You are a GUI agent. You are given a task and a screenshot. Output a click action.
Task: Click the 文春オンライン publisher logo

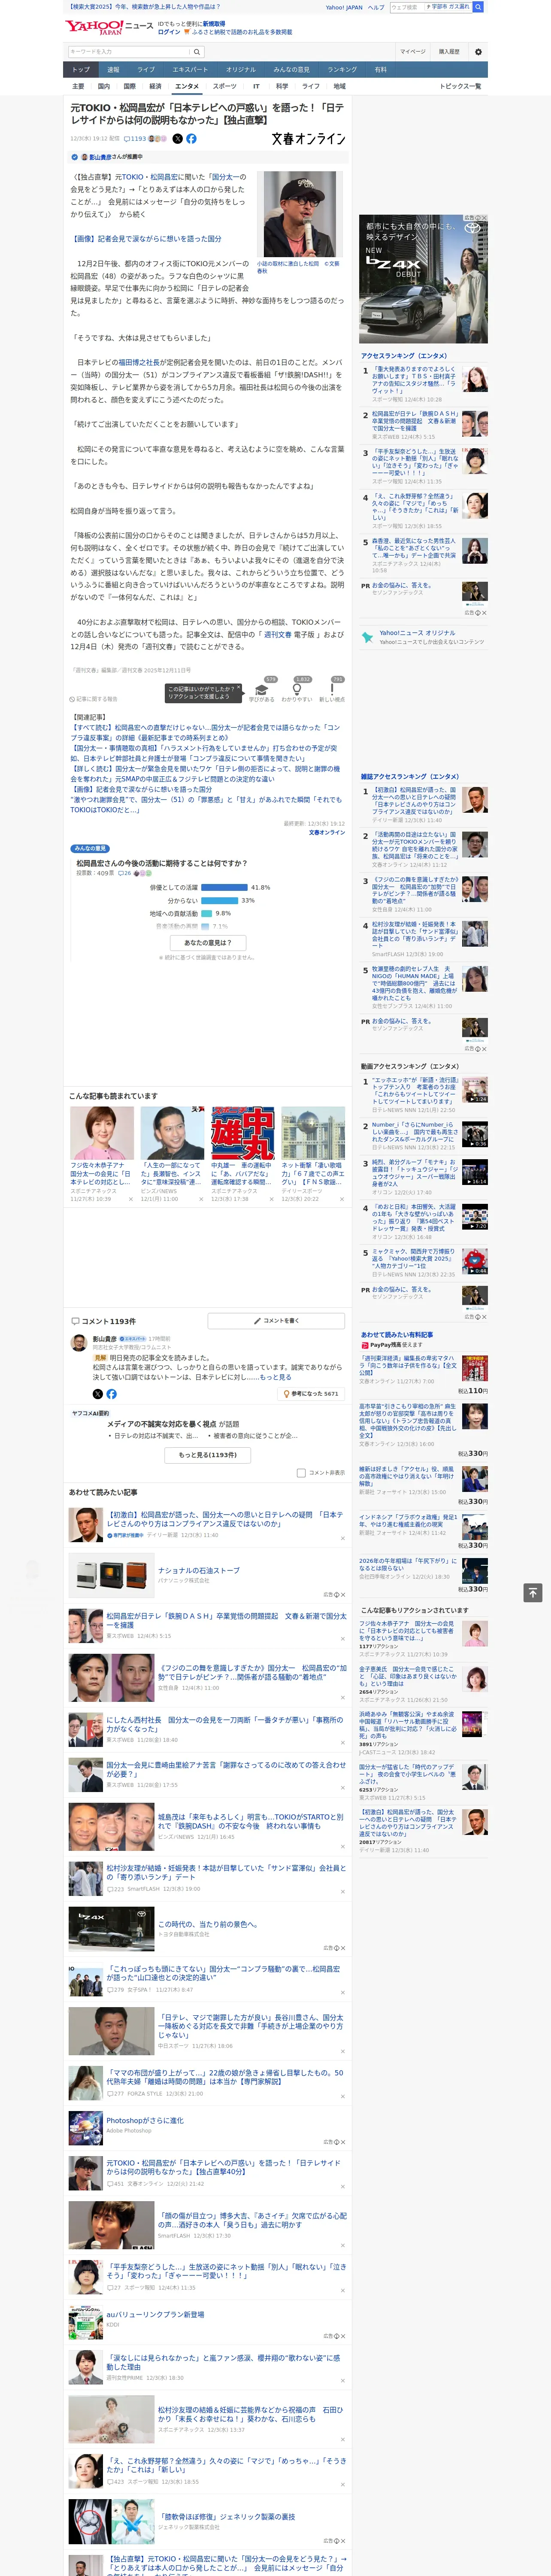click(308, 139)
